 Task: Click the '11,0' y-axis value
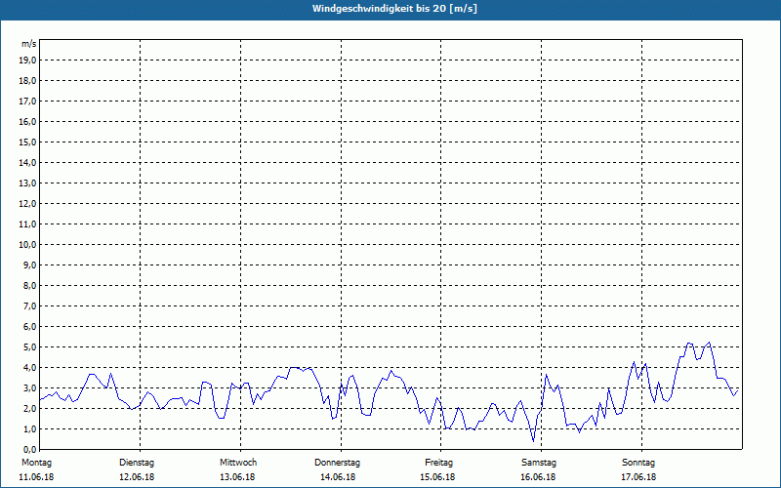click(x=27, y=224)
